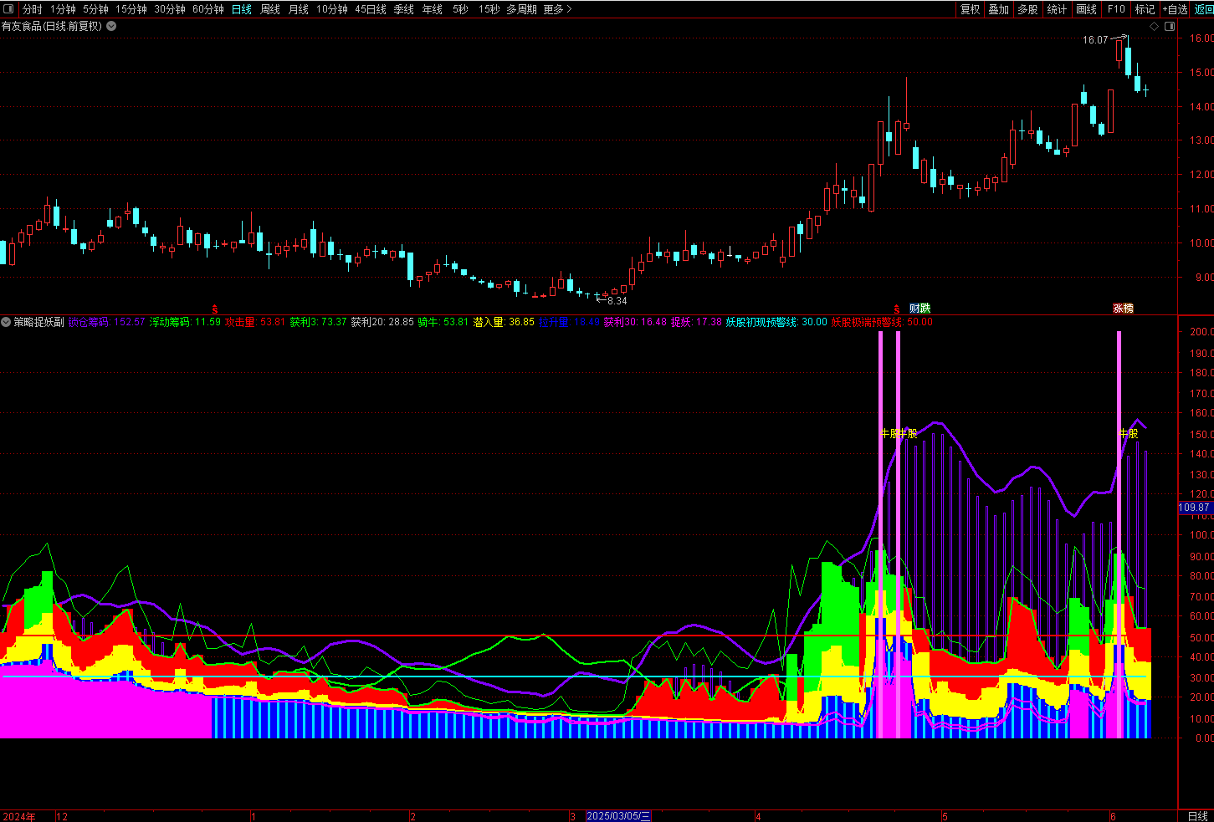Select the 45日线 period
Screen dimensions: 1214x822
(371, 9)
